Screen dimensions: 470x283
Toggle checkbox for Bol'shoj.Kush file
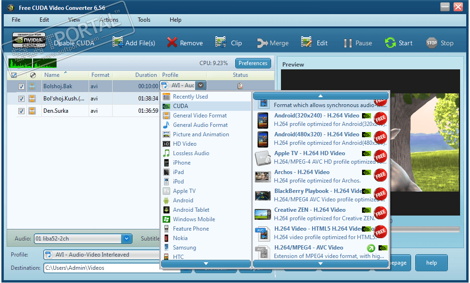coord(21,99)
